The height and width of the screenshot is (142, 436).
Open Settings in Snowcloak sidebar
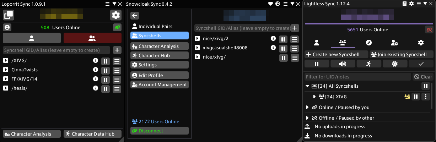point(160,65)
